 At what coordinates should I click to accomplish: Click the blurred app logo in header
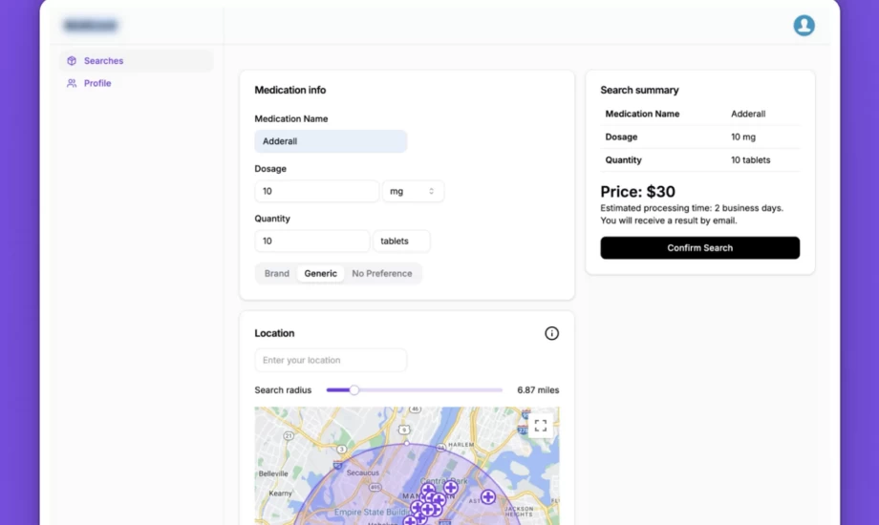(90, 25)
